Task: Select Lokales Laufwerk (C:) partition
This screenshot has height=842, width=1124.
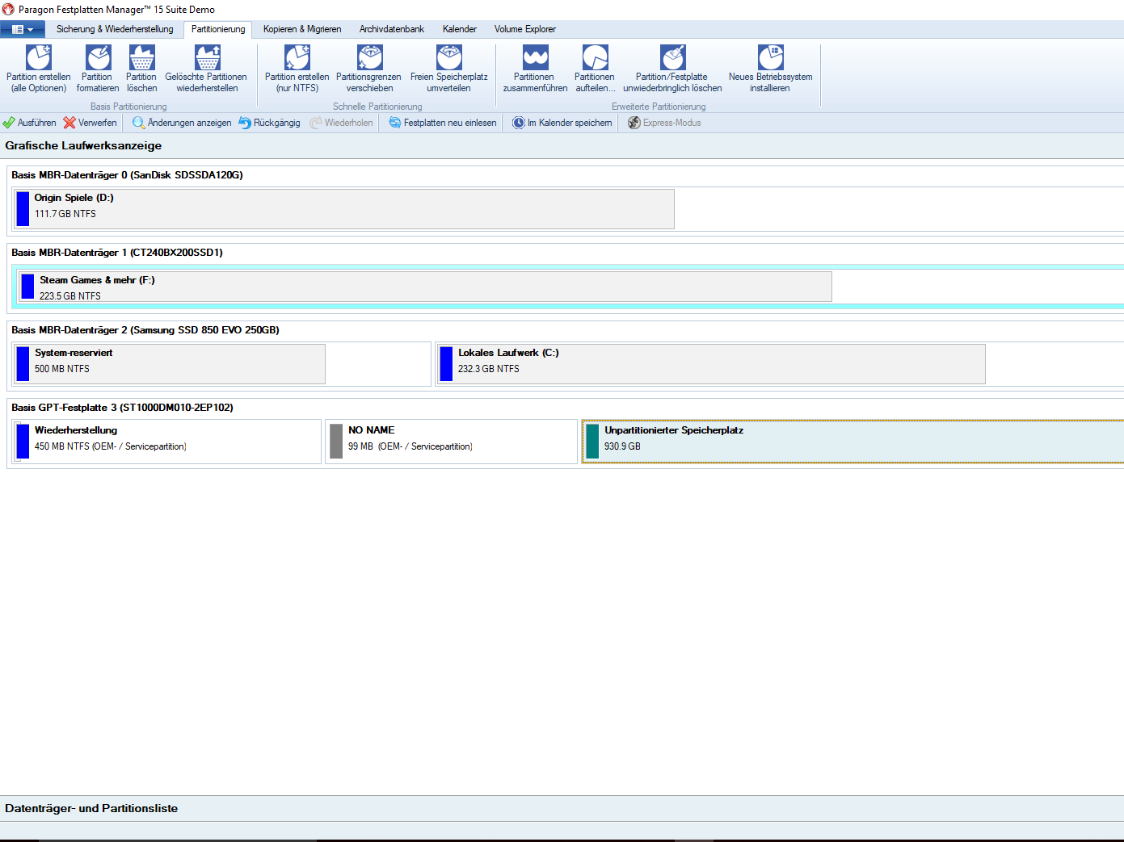Action: pos(711,364)
